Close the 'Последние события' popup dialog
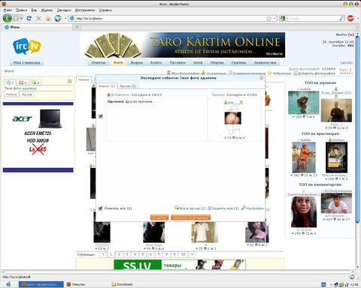This screenshot has width=361, height=288. tap(262, 78)
